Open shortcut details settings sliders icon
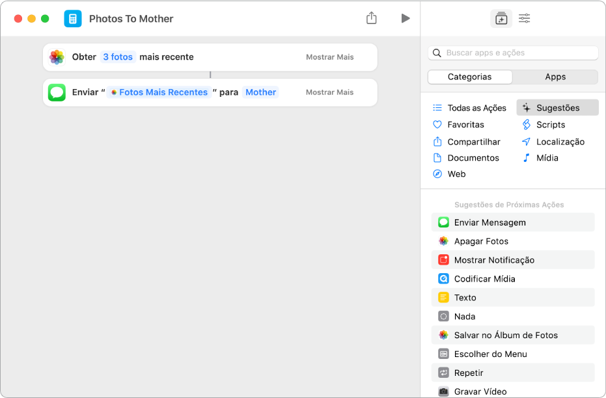606x398 pixels. point(524,19)
